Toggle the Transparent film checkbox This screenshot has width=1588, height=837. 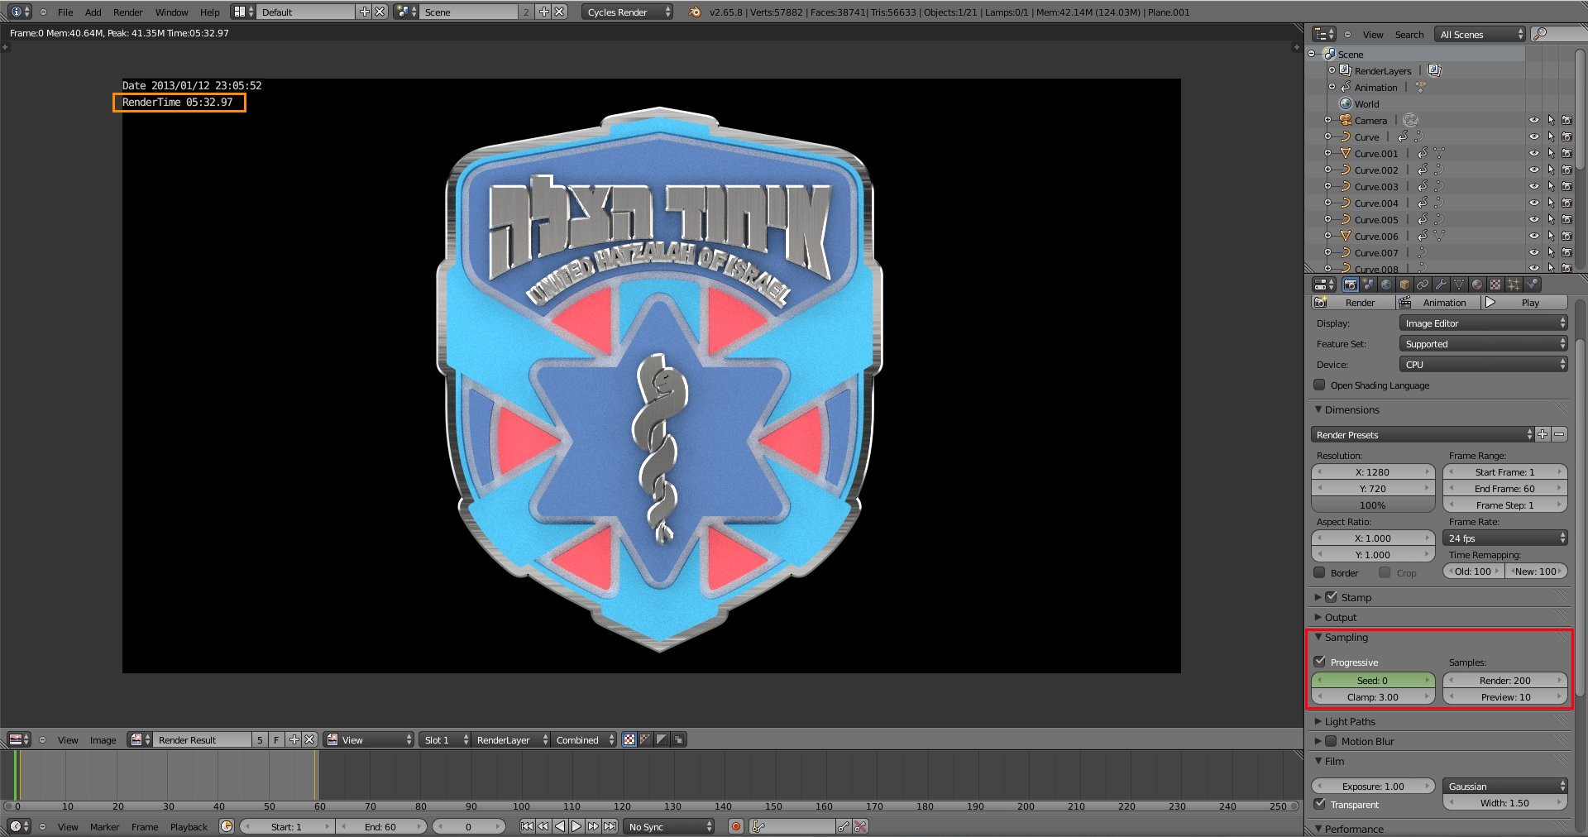click(1320, 804)
